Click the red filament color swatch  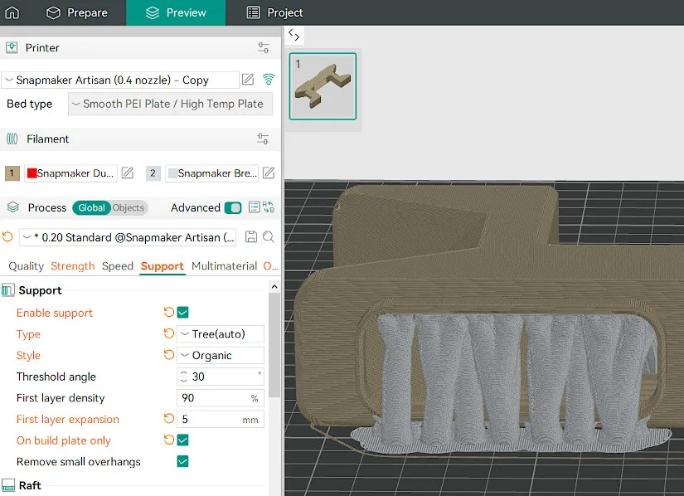point(32,173)
